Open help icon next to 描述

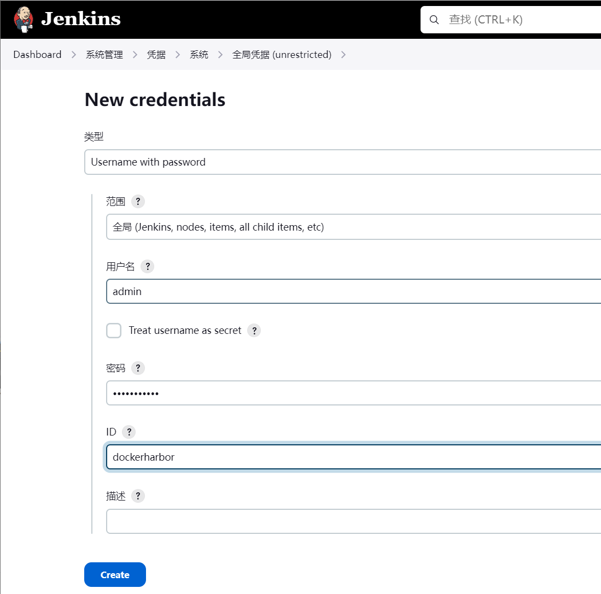tap(138, 496)
